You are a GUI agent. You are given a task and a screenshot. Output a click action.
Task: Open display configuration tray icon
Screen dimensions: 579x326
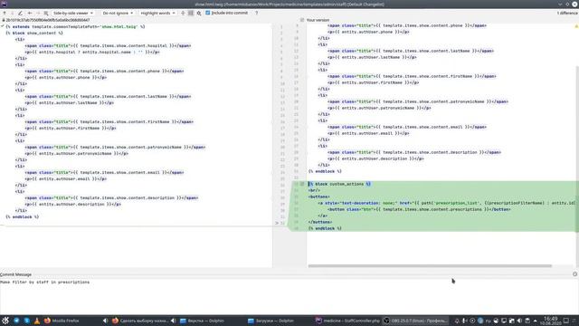pyautogui.click(x=504, y=321)
